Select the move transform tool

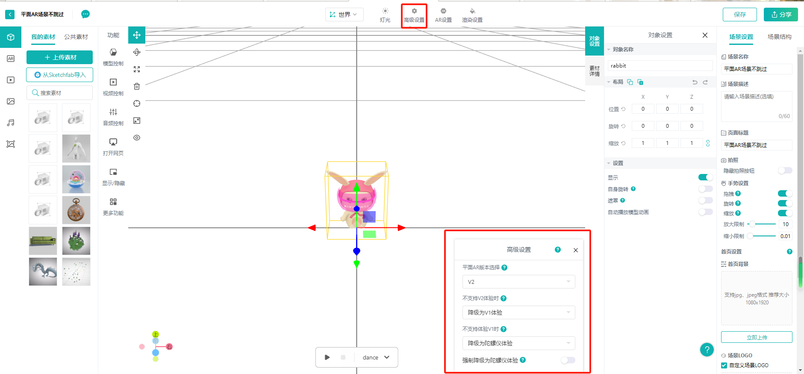coord(137,35)
